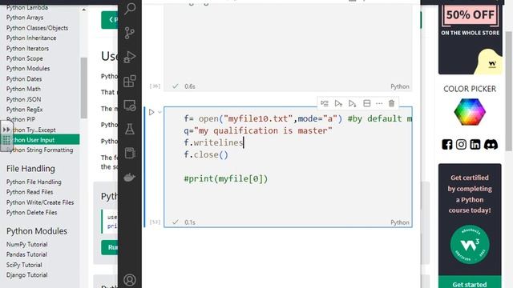The image size is (513, 288).
Task: Open Python Lambda sidebar link
Action: (27, 7)
